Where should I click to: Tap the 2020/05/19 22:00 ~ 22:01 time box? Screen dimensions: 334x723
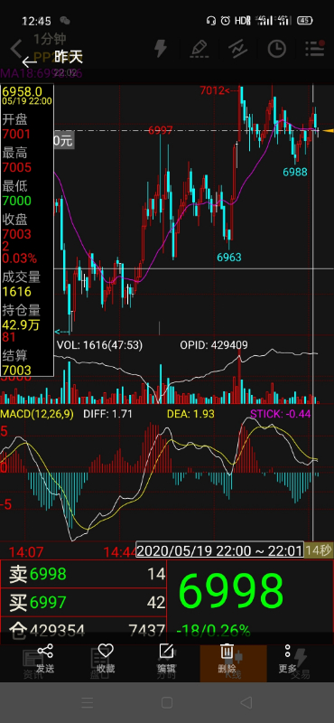pos(219,550)
